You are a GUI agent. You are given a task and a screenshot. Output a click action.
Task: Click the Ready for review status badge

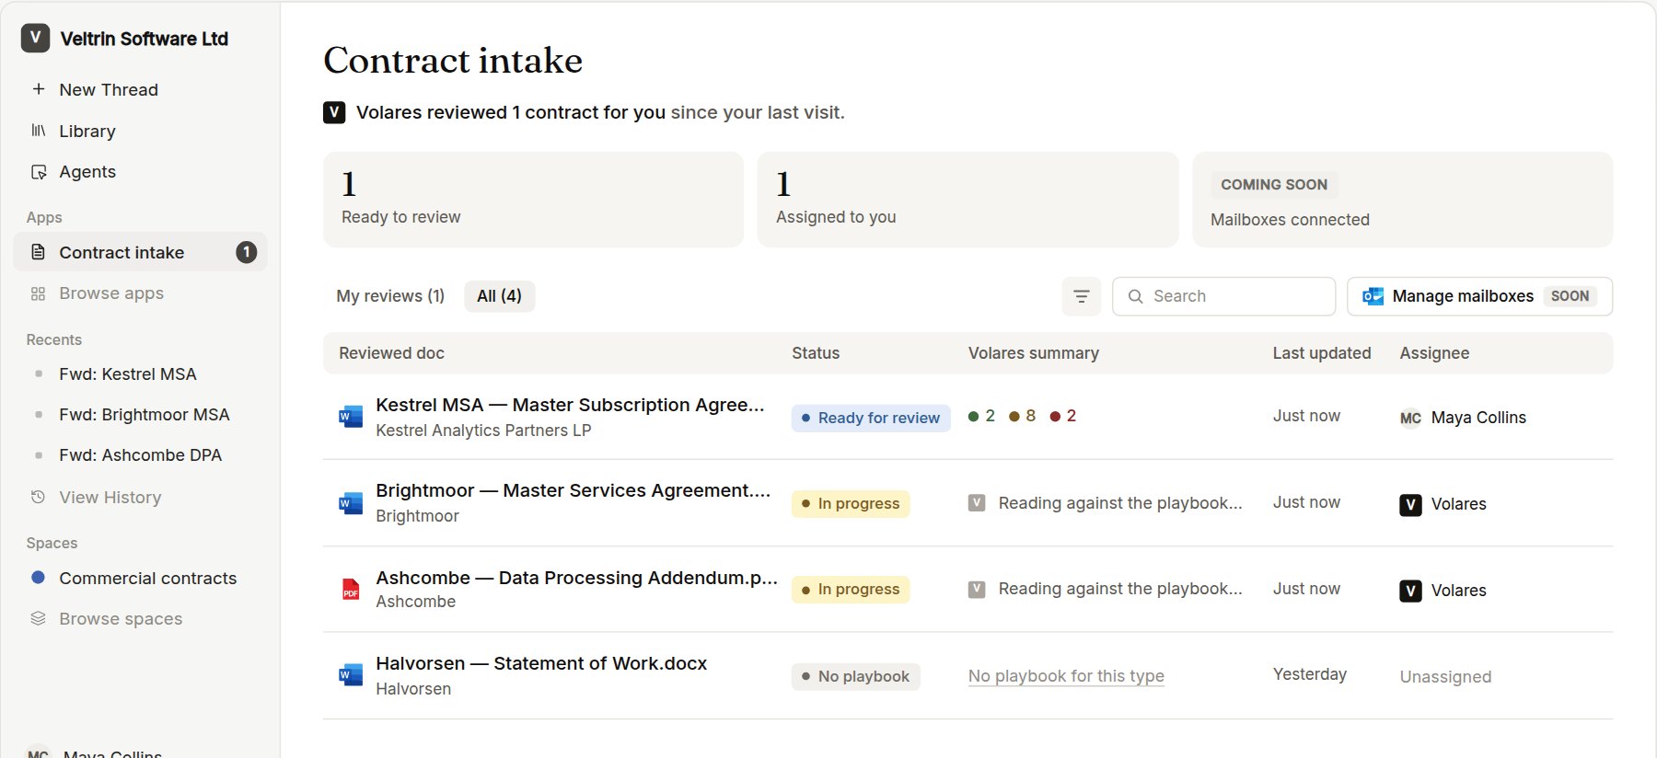click(x=871, y=418)
